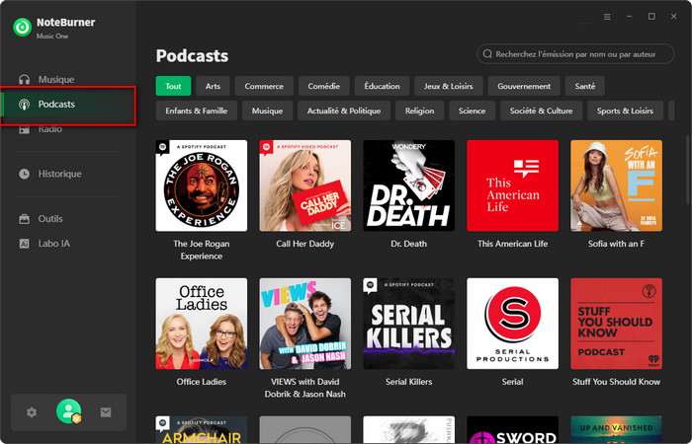Click the radio icon in sidebar
Screen dimensions: 692x444
pos(24,129)
